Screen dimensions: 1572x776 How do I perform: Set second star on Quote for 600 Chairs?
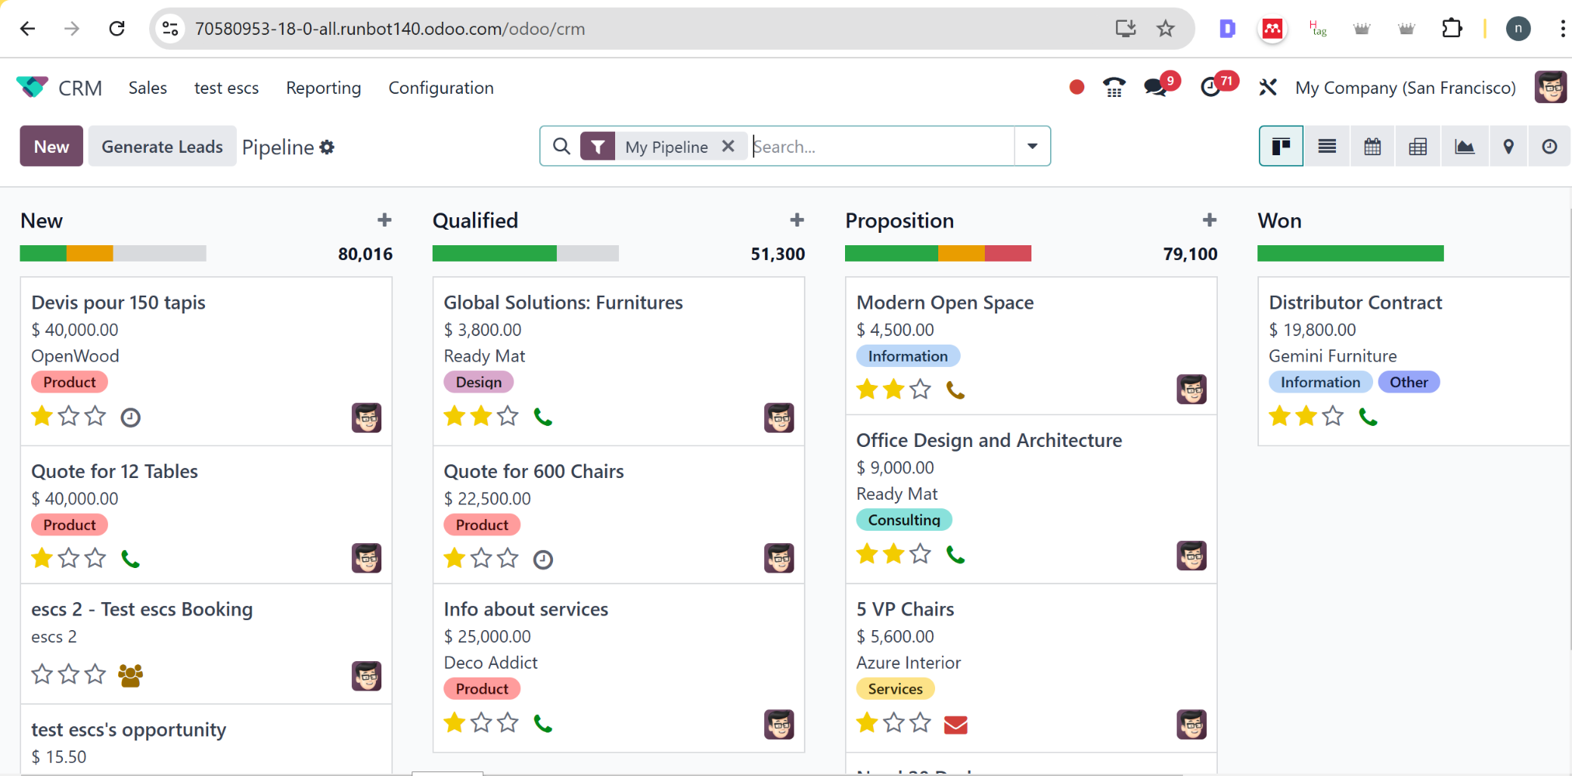tap(482, 558)
